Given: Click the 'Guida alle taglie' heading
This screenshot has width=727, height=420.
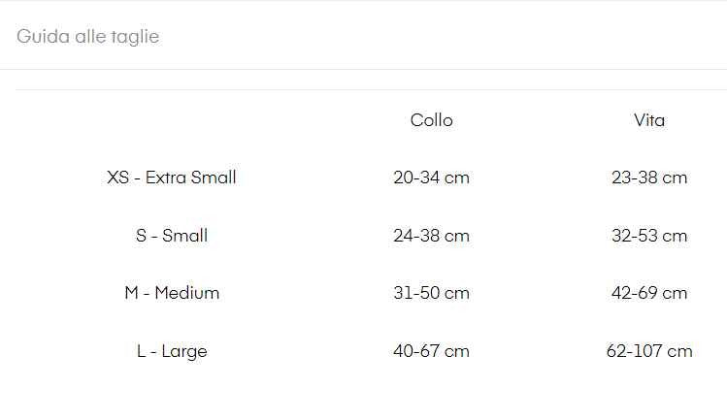Looking at the screenshot, I should pyautogui.click(x=87, y=37).
